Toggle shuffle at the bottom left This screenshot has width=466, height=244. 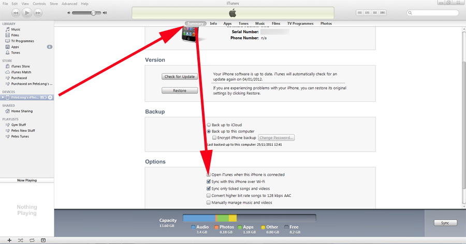tap(20, 240)
